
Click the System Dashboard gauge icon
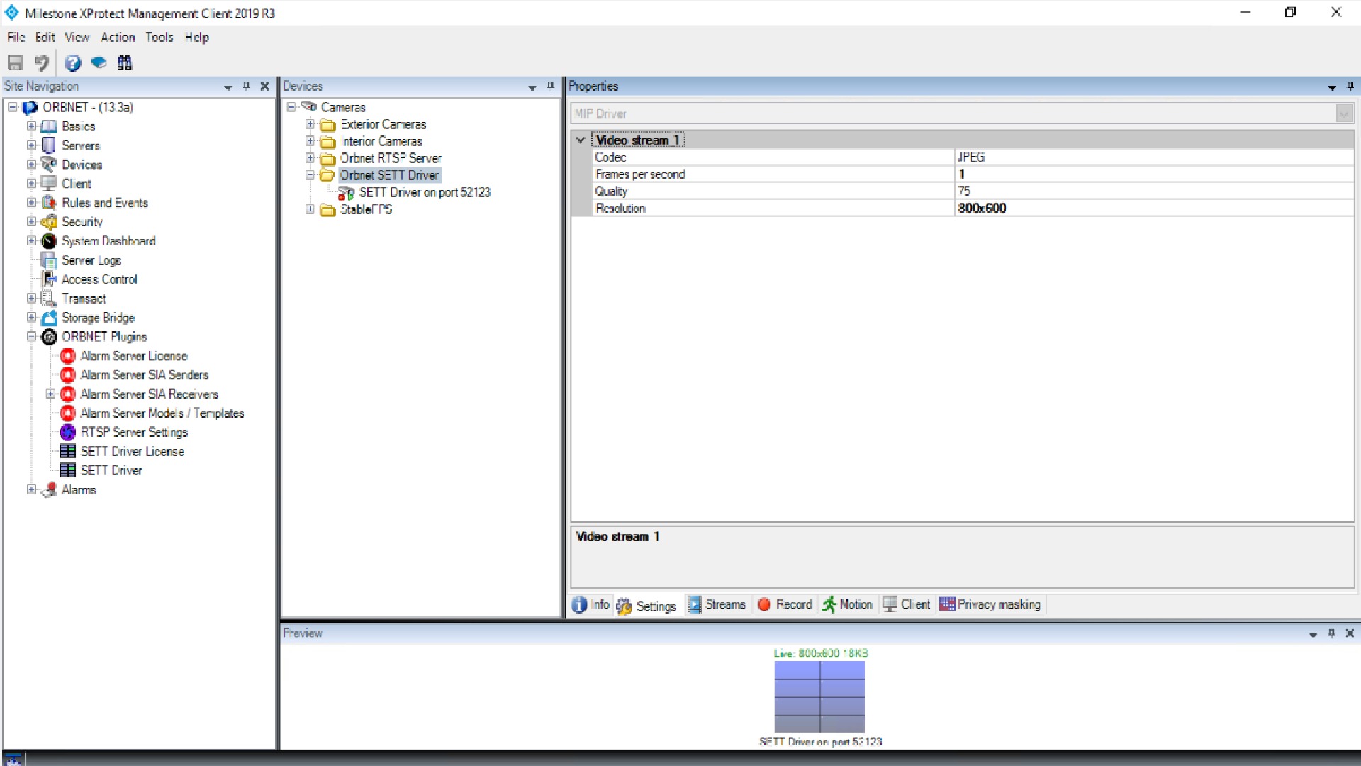[x=49, y=241]
